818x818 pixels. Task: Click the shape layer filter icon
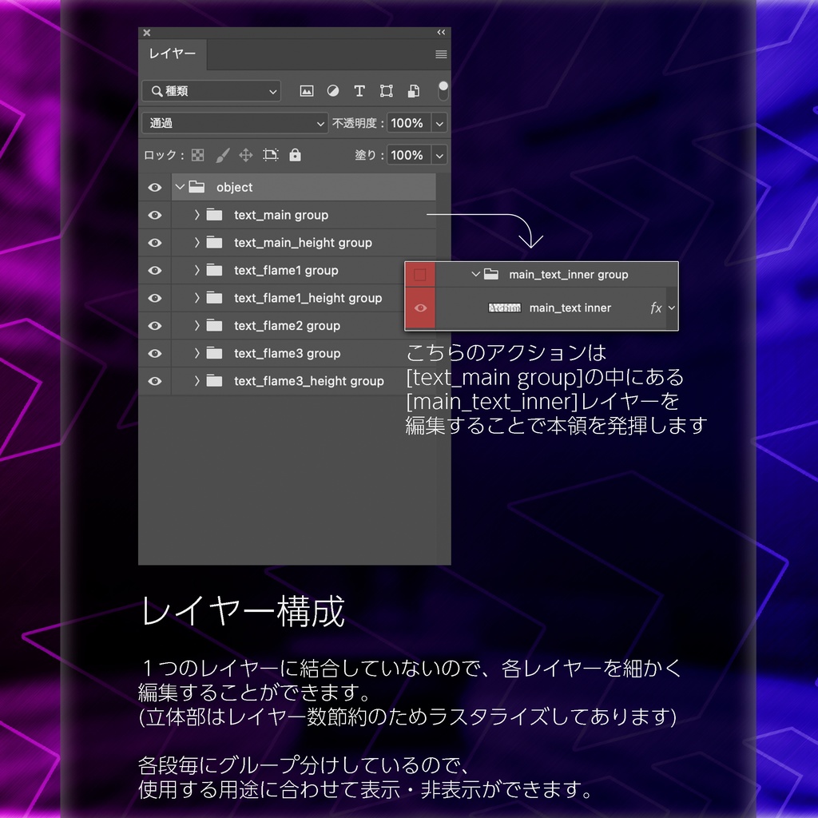tap(386, 91)
